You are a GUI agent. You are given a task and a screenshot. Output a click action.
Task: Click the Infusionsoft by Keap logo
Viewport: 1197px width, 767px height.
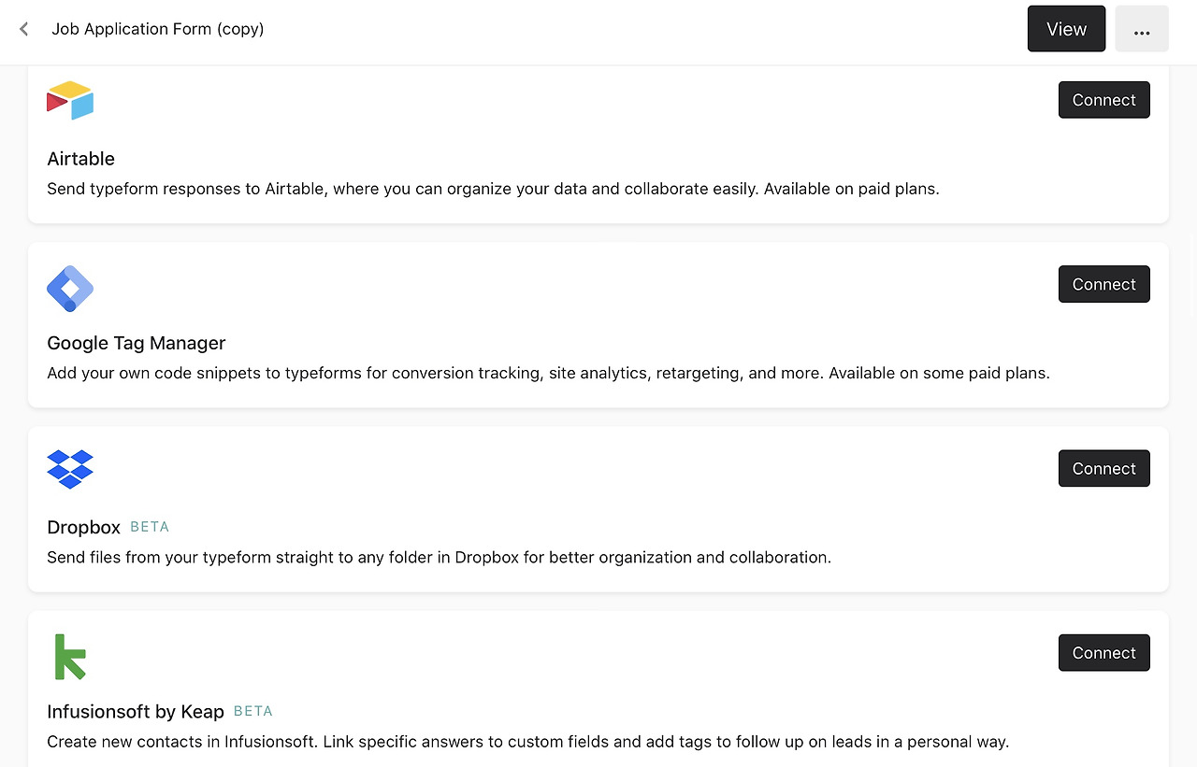click(x=70, y=657)
